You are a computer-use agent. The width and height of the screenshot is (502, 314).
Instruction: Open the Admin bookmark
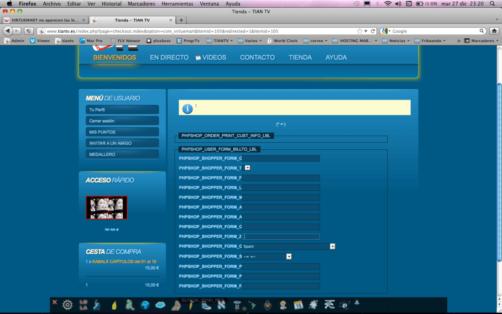15,41
